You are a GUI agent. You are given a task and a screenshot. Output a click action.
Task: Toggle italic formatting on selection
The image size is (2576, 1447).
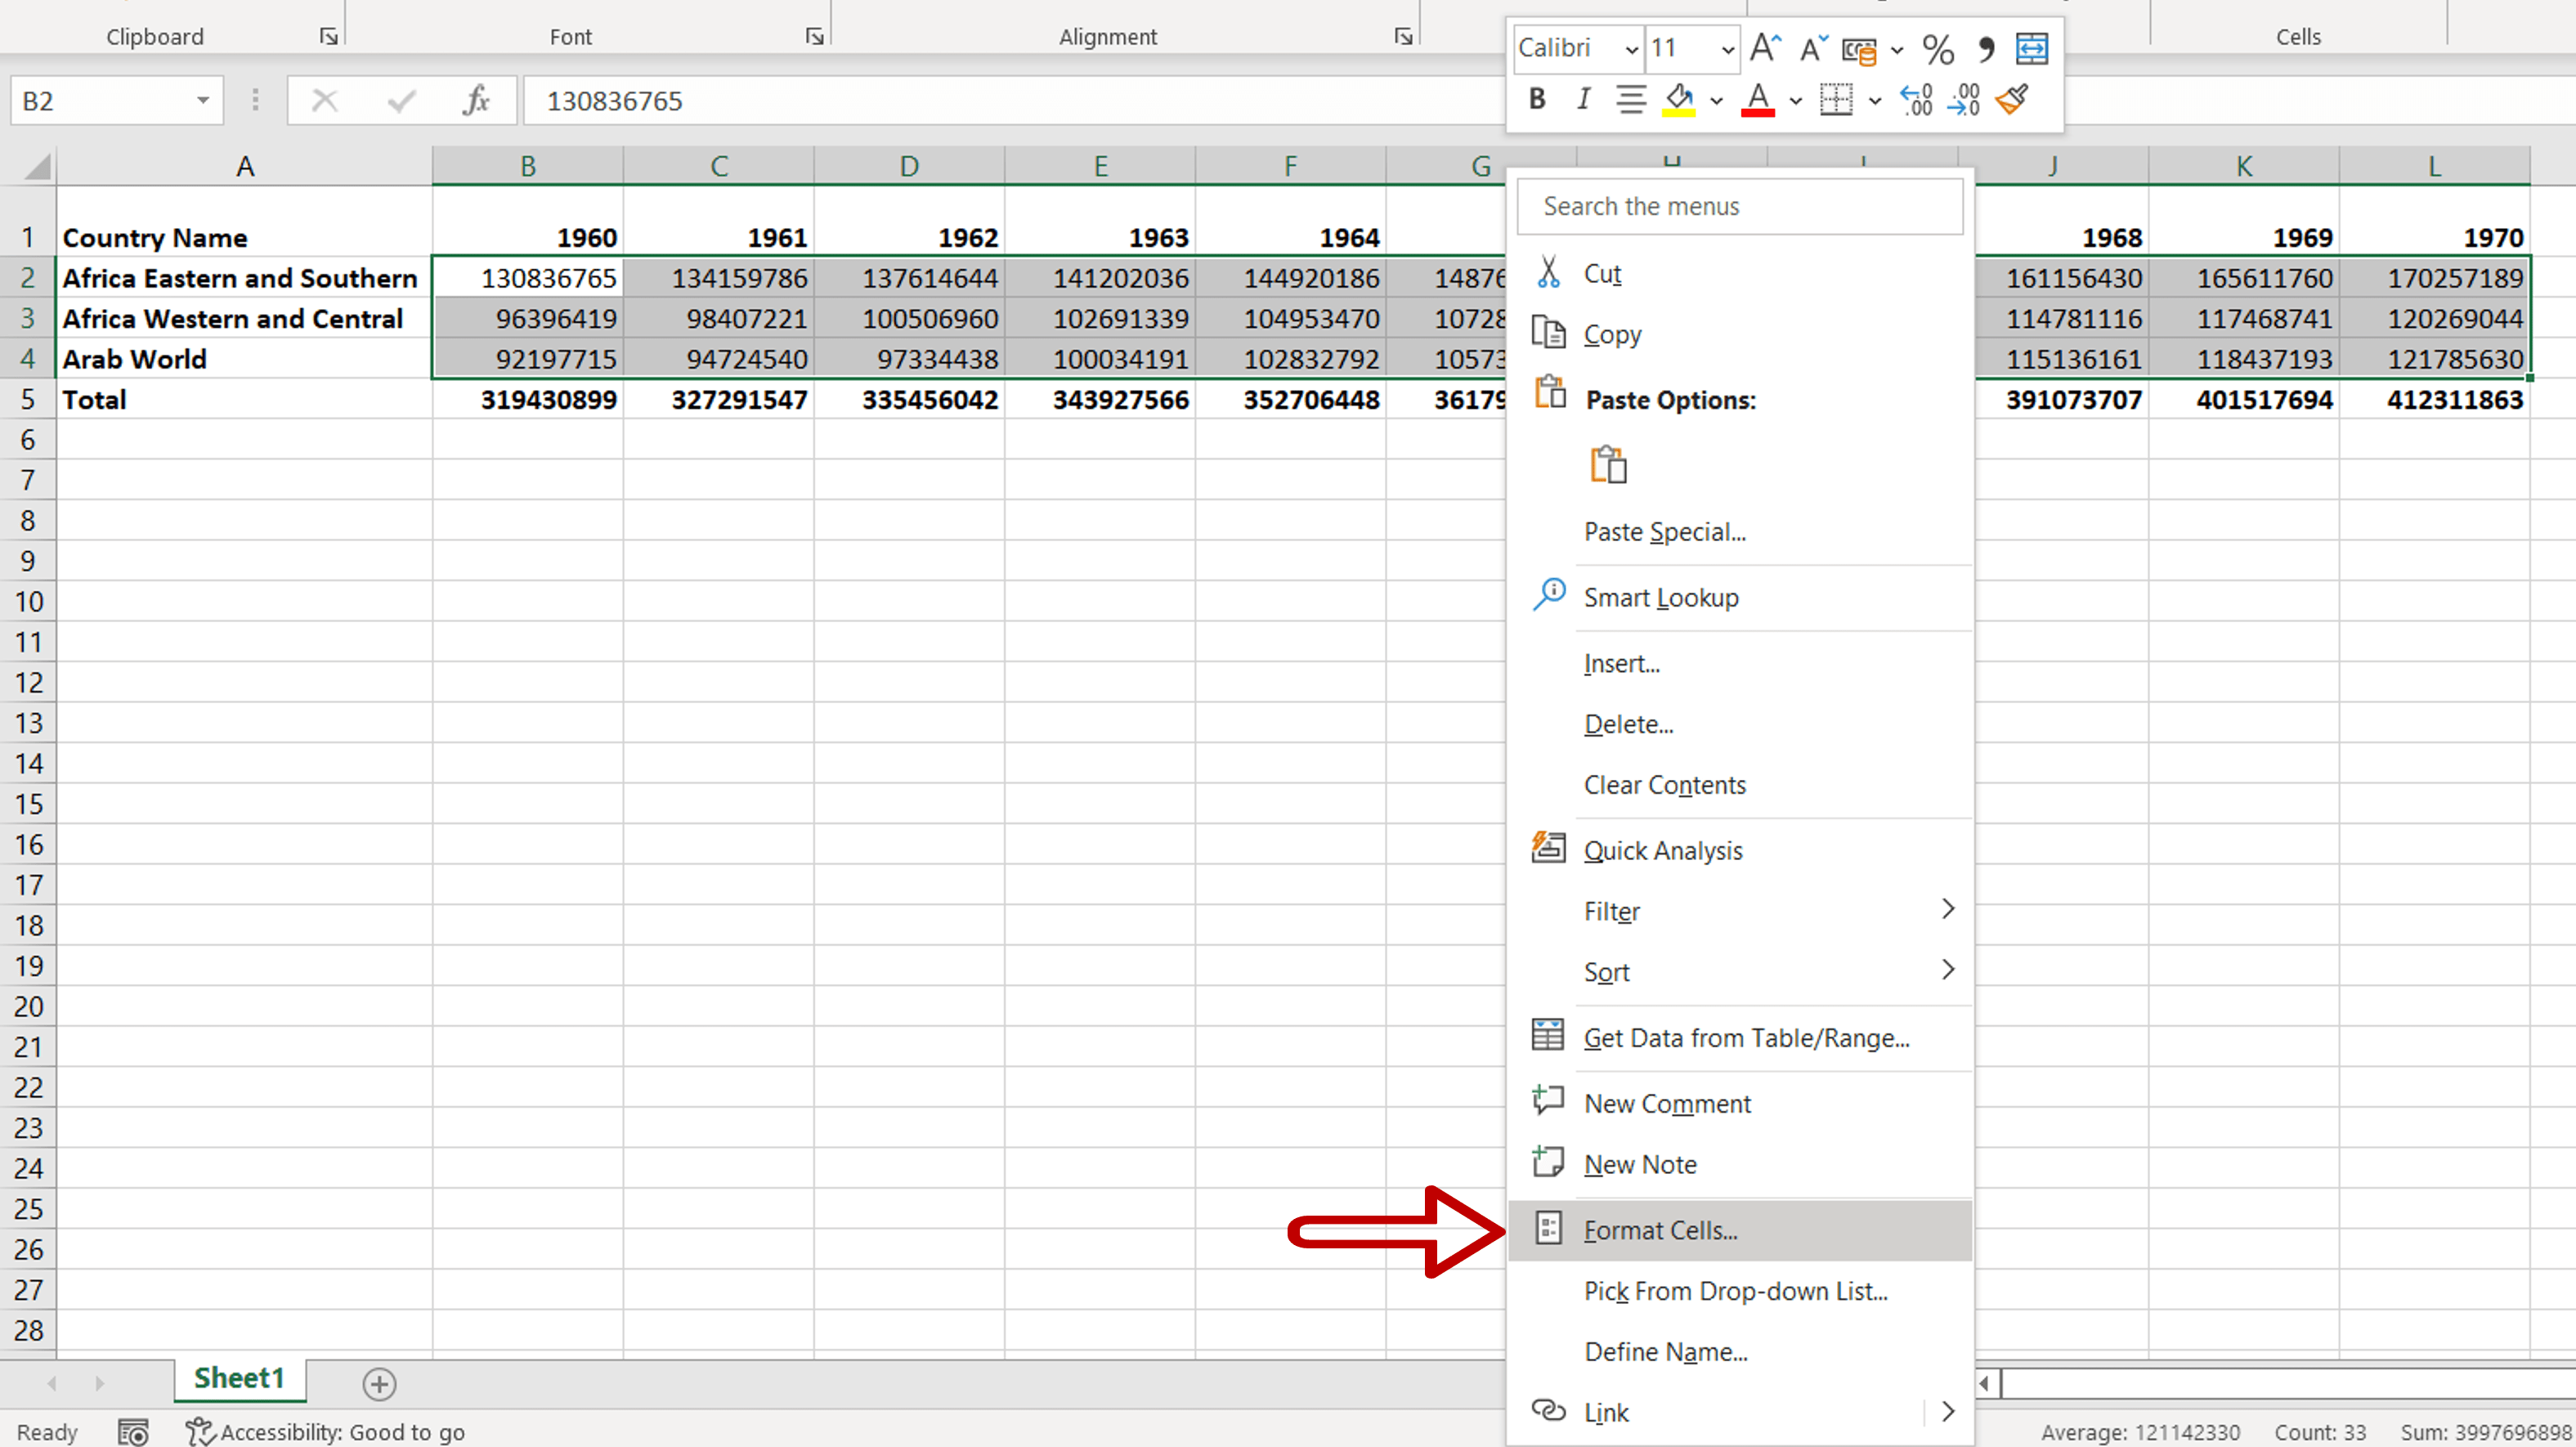[1583, 99]
